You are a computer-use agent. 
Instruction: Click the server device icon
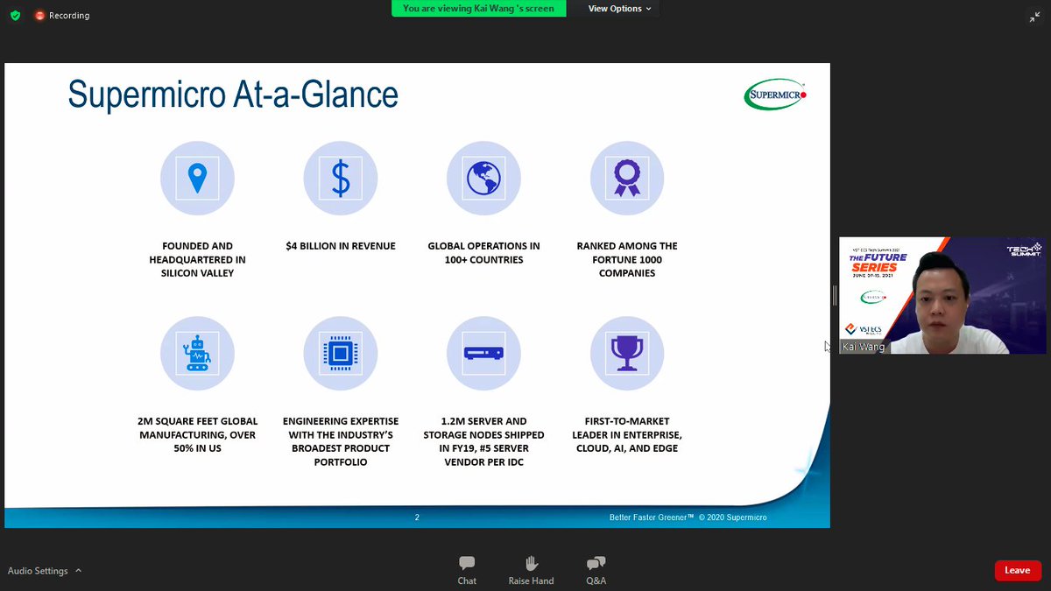tap(483, 353)
